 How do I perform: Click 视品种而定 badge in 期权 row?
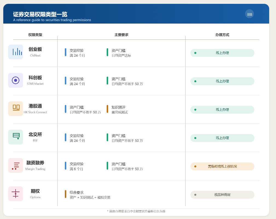click(222, 195)
